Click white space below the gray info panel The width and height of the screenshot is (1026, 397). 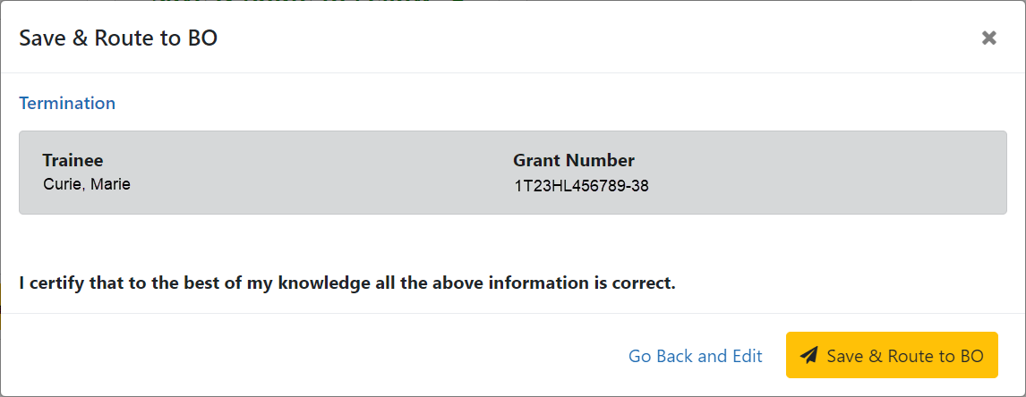tap(512, 243)
